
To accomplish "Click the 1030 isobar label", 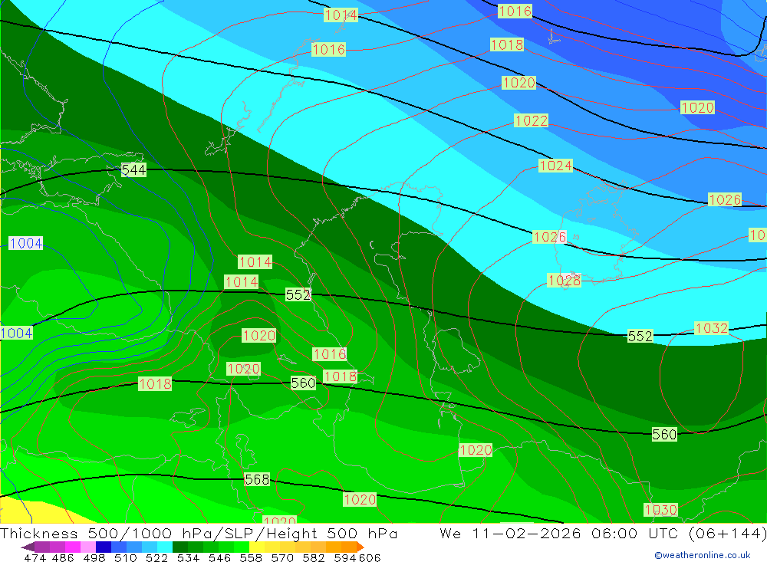I will tap(661, 510).
